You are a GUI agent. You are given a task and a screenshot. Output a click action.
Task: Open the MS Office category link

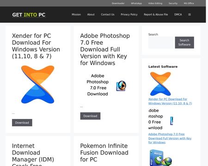point(189,3)
